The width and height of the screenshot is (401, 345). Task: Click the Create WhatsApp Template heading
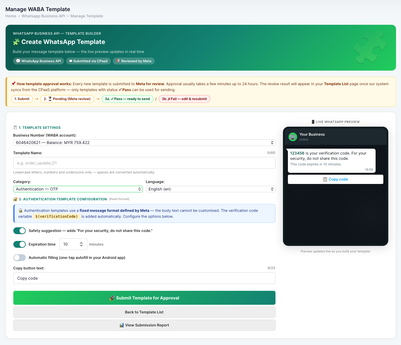63,42
